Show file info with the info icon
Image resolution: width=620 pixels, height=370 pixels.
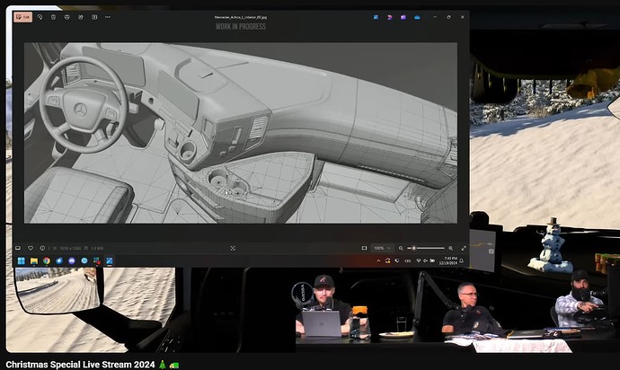click(41, 248)
